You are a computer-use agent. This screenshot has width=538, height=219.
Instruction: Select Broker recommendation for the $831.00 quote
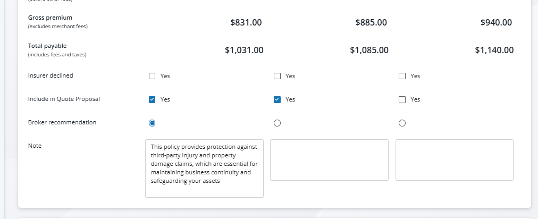point(152,123)
